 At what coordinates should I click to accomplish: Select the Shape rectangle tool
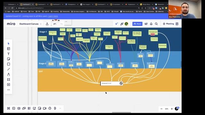click(x=9, y=64)
